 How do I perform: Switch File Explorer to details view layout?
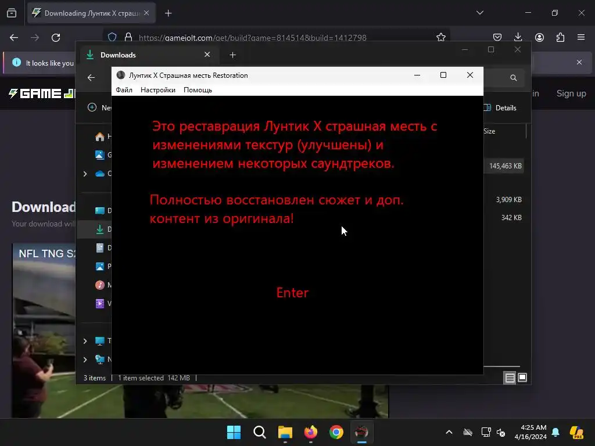click(510, 377)
